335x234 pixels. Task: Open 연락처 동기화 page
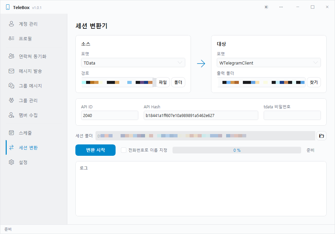[34, 56]
